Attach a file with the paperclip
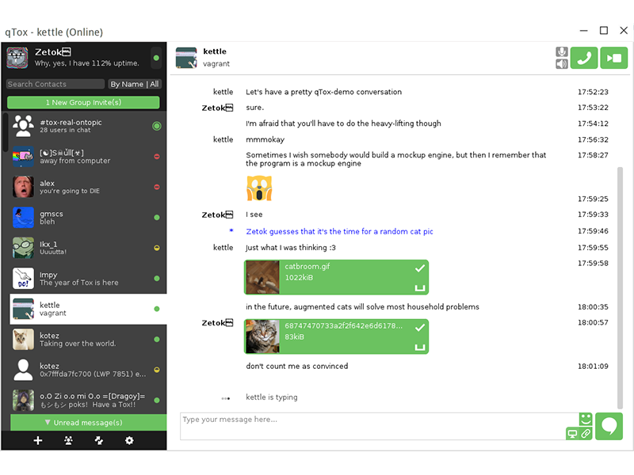 586,434
